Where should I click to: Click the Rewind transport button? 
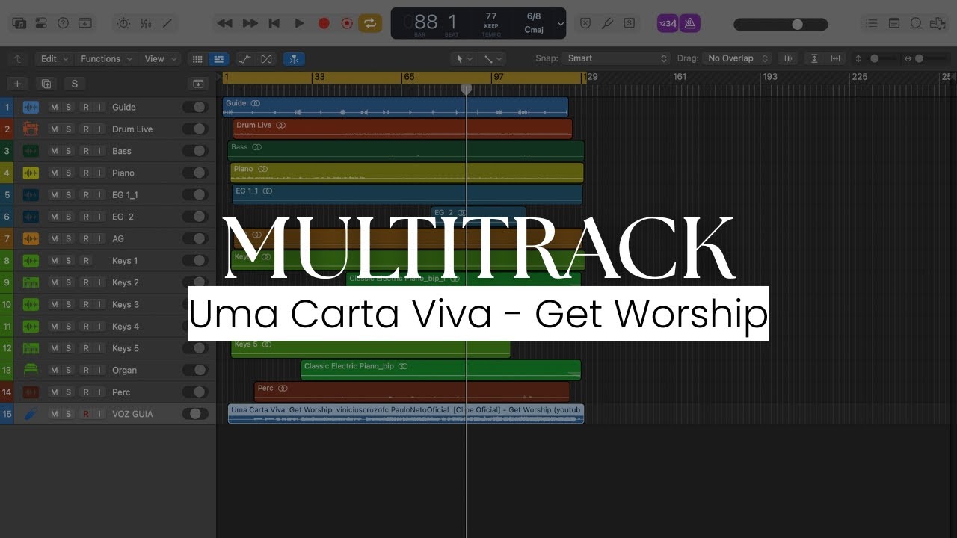[x=224, y=23]
